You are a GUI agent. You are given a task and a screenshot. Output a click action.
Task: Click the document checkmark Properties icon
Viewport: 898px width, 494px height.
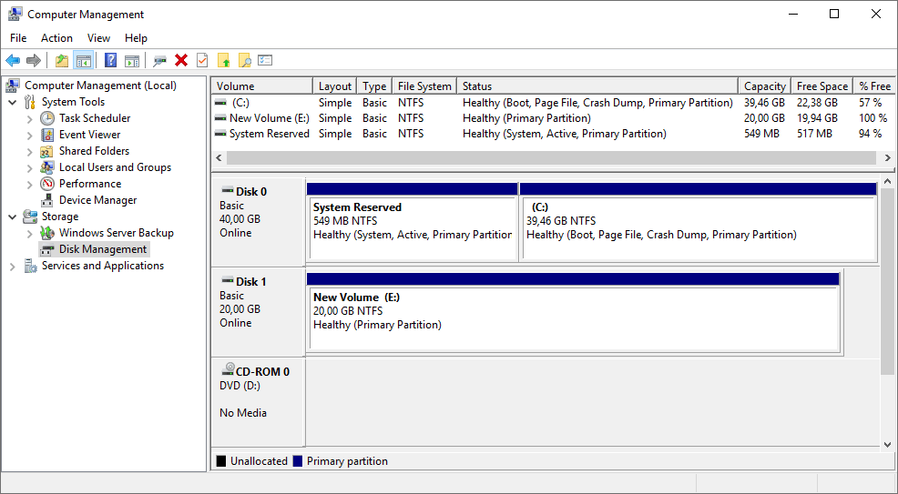pyautogui.click(x=202, y=60)
